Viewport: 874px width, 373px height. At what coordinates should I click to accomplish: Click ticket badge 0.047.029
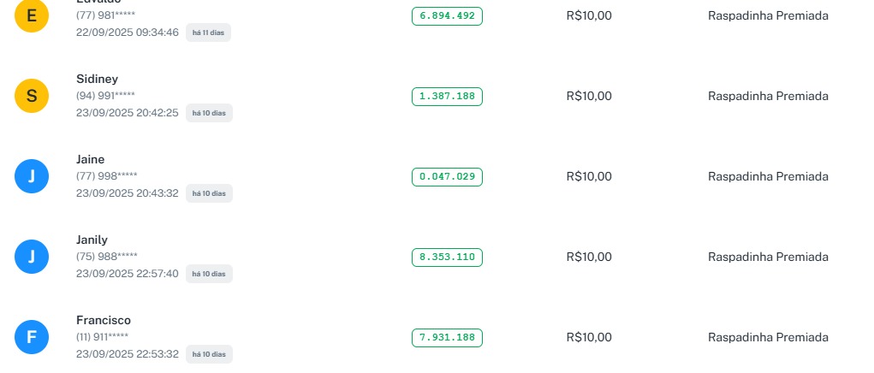447,177
